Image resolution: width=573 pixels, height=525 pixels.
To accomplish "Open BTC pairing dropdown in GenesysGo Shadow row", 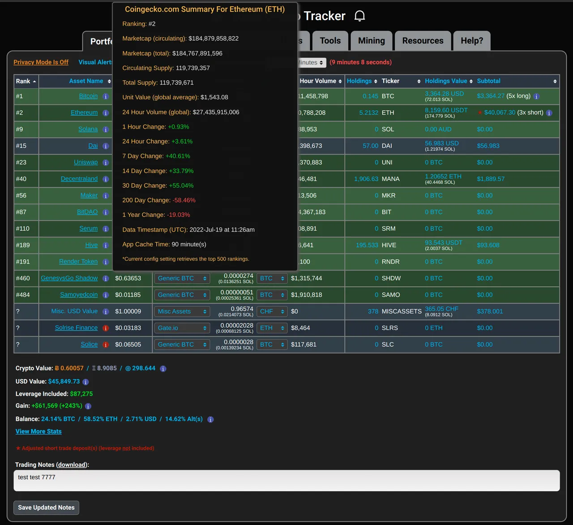I will click(x=272, y=279).
